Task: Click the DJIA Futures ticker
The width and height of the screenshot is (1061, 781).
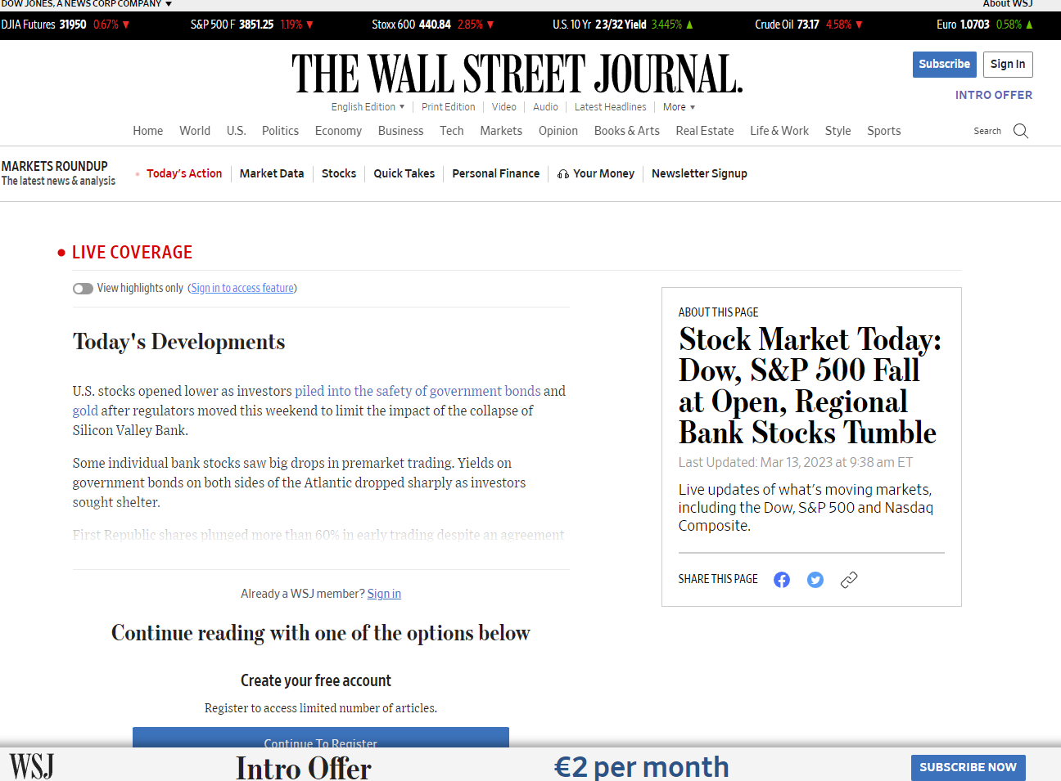Action: coord(65,25)
